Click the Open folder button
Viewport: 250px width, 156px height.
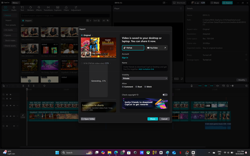88,119
